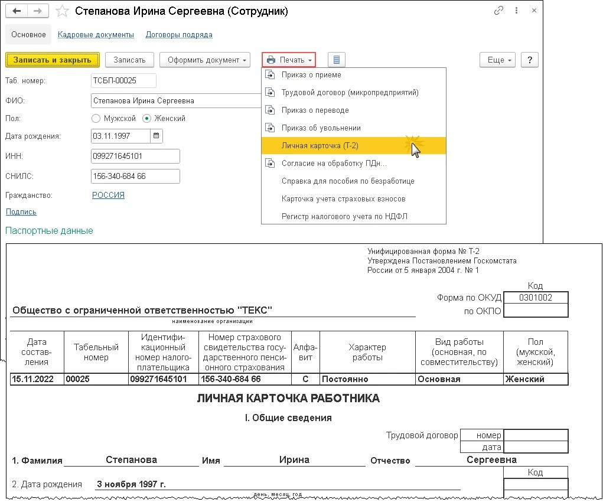Click 156-340-684 66 cell in printed form
The height and width of the screenshot is (502, 603).
tap(245, 379)
